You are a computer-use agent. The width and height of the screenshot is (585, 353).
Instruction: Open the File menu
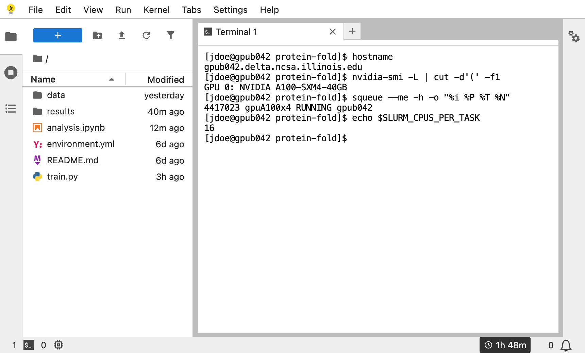[x=36, y=10]
